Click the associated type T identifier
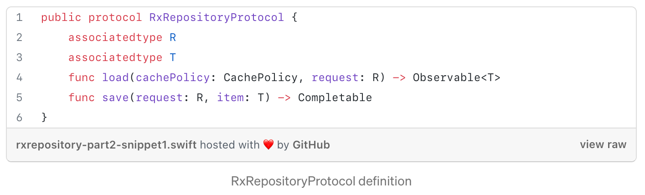The height and width of the screenshot is (195, 645). [x=173, y=57]
